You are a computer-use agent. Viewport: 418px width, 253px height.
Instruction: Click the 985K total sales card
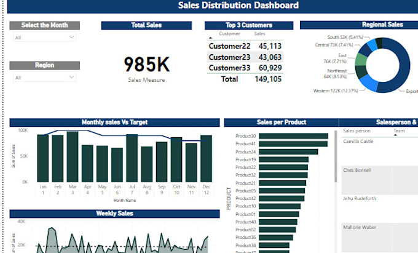click(146, 64)
